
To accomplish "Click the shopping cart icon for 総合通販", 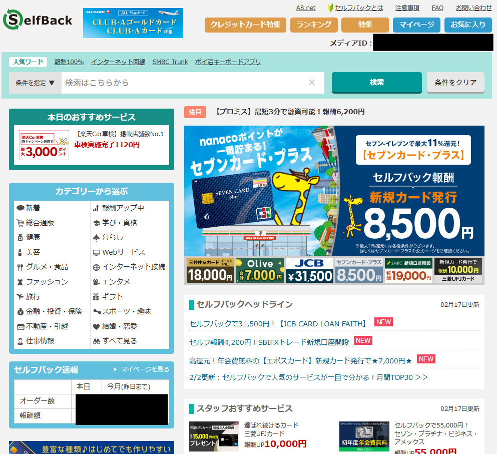I will [x=21, y=223].
